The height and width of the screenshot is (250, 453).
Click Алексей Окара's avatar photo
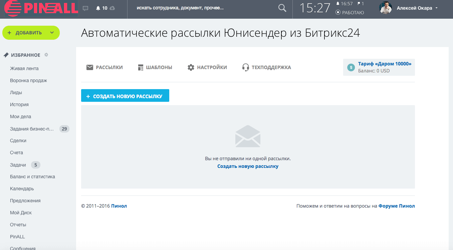386,8
